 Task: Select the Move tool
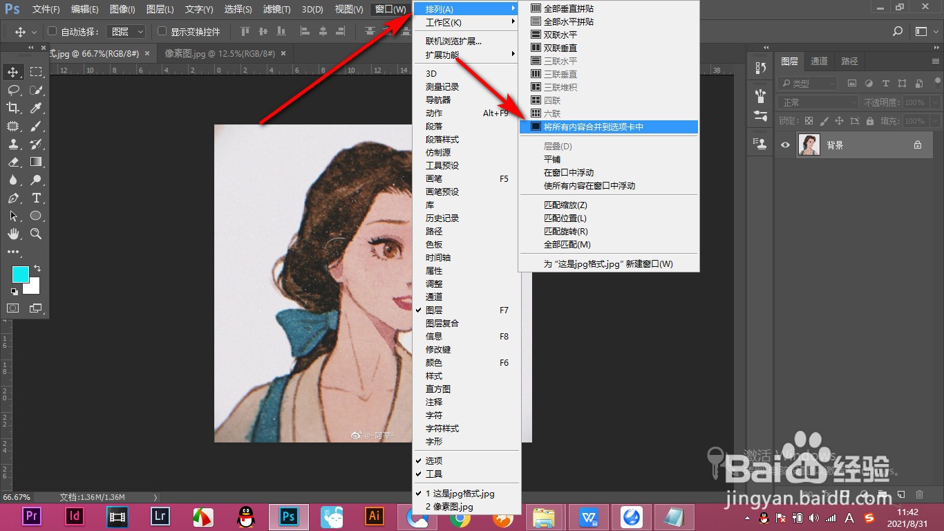tap(13, 72)
